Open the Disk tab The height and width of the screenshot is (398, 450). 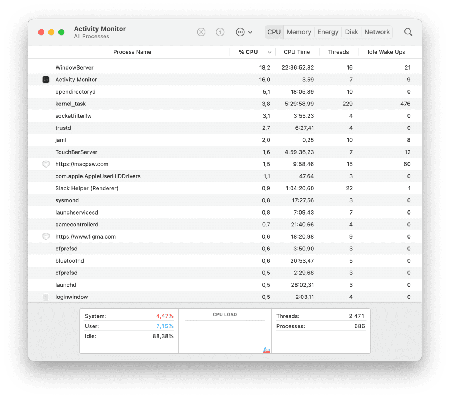[352, 32]
